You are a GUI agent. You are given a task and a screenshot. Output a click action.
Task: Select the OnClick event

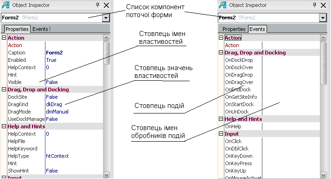pyautogui.click(x=233, y=141)
